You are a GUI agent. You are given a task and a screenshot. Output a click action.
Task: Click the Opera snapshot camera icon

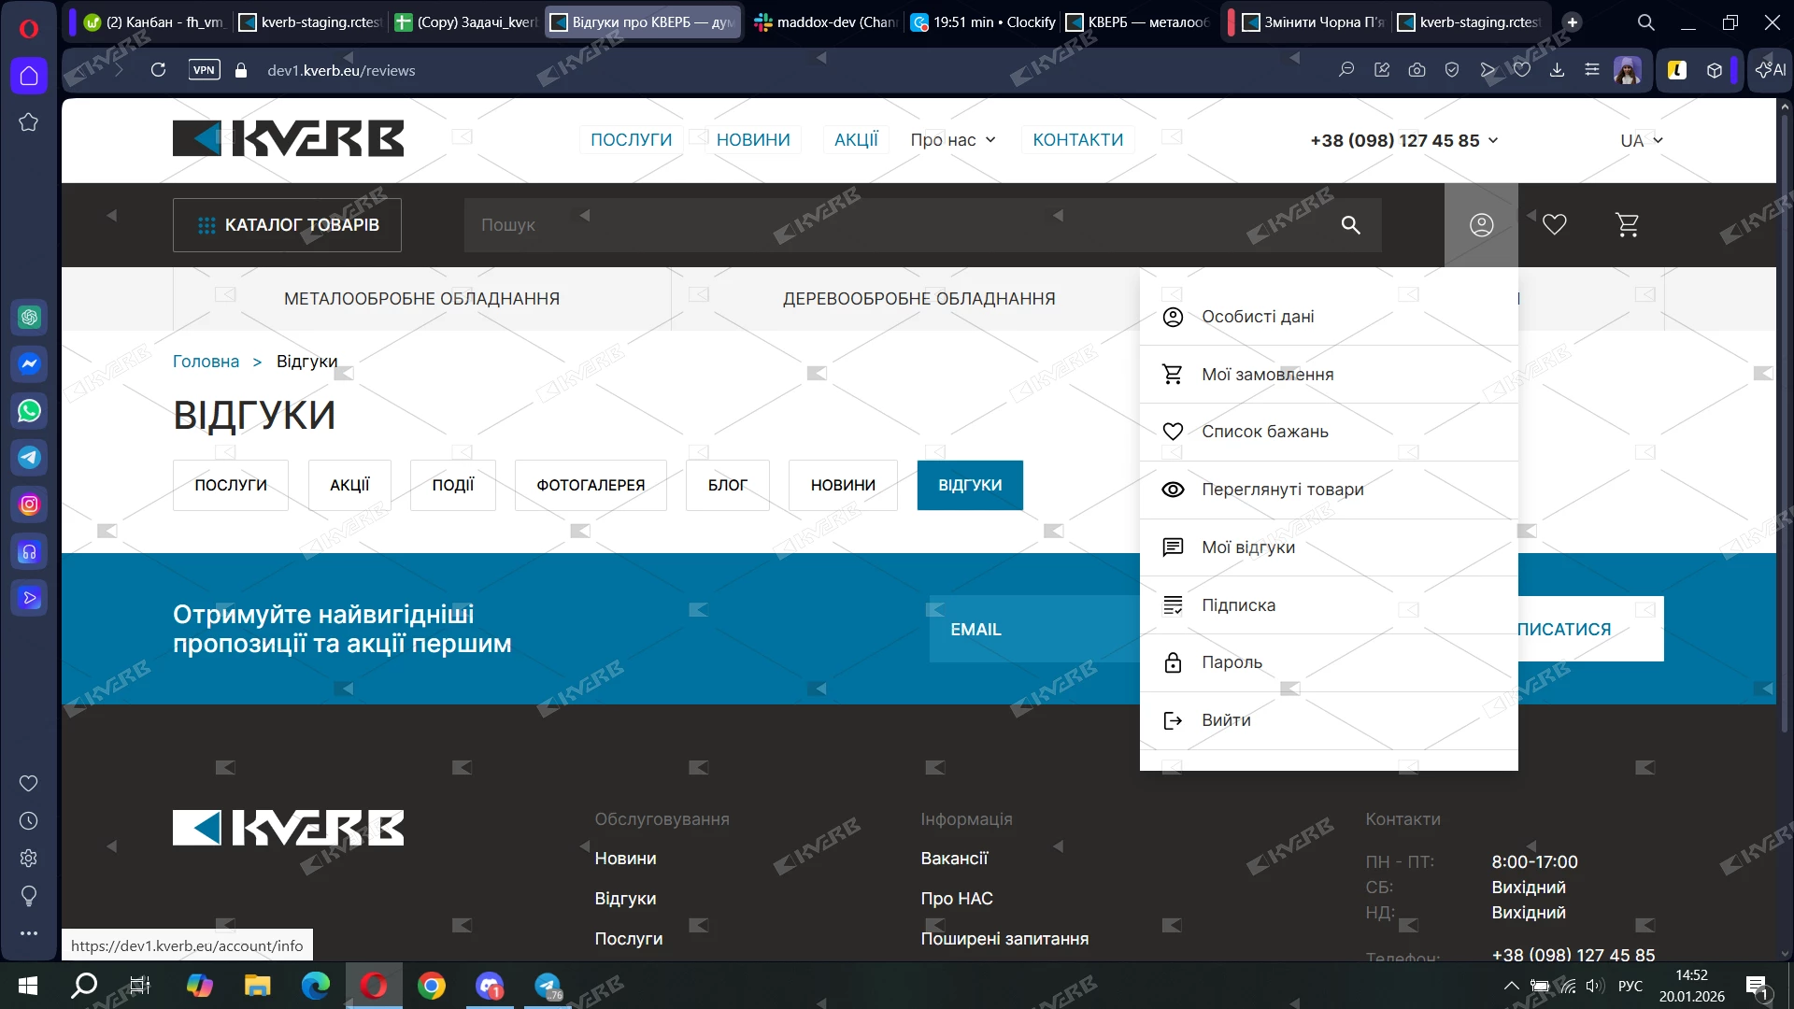[x=1417, y=70]
